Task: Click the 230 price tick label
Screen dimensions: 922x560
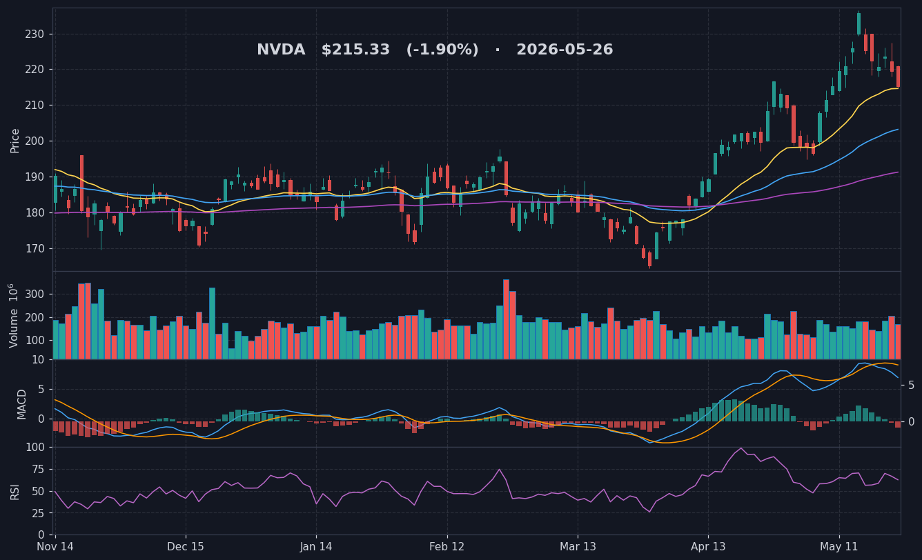Action: 35,34
